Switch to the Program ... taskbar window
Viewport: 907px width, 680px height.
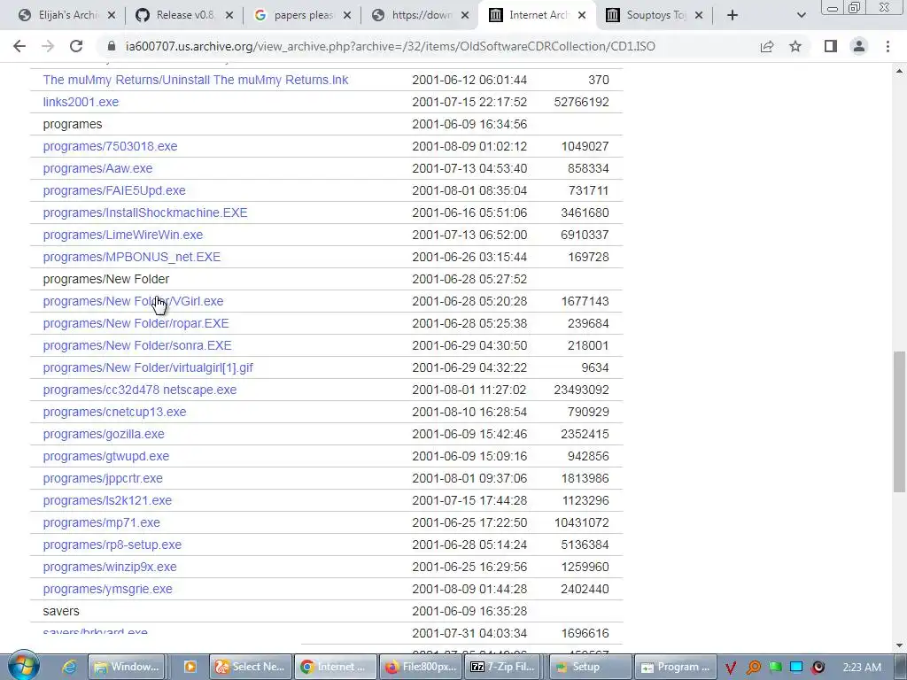tap(675, 667)
